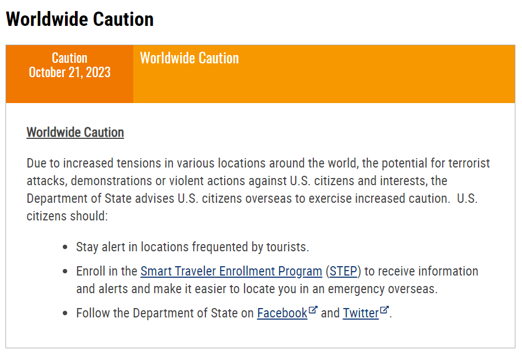Click the 'Stay alert in locations' bullet text
This screenshot has height=356, width=522.
coord(192,247)
